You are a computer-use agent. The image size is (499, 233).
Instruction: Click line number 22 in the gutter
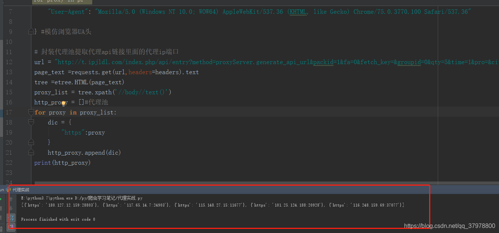pyautogui.click(x=9, y=163)
